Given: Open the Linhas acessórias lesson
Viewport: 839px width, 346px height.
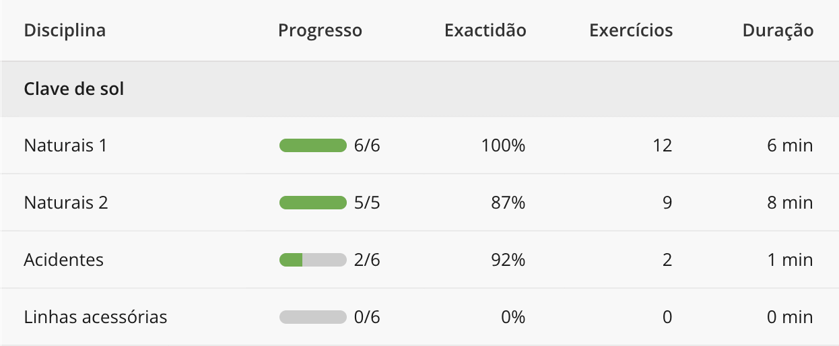Looking at the screenshot, I should point(96,317).
